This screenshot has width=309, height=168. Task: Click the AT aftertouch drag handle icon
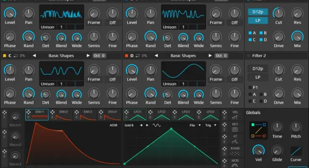click(224, 136)
